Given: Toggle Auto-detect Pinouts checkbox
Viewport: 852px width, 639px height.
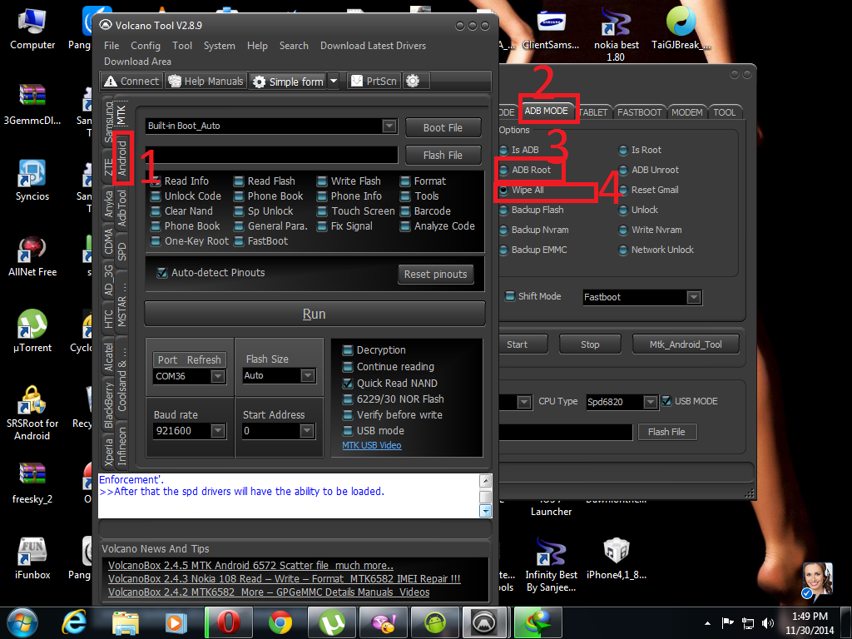Looking at the screenshot, I should point(162,273).
